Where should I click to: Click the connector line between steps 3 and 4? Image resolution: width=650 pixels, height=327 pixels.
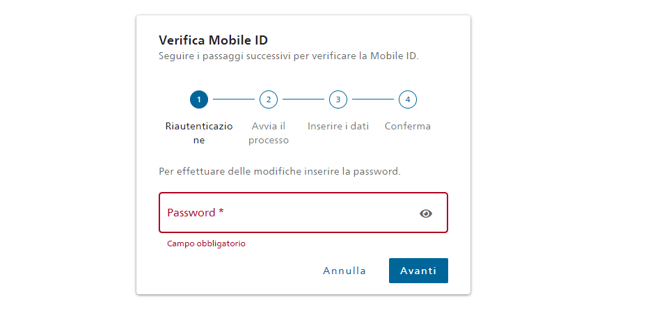click(373, 99)
